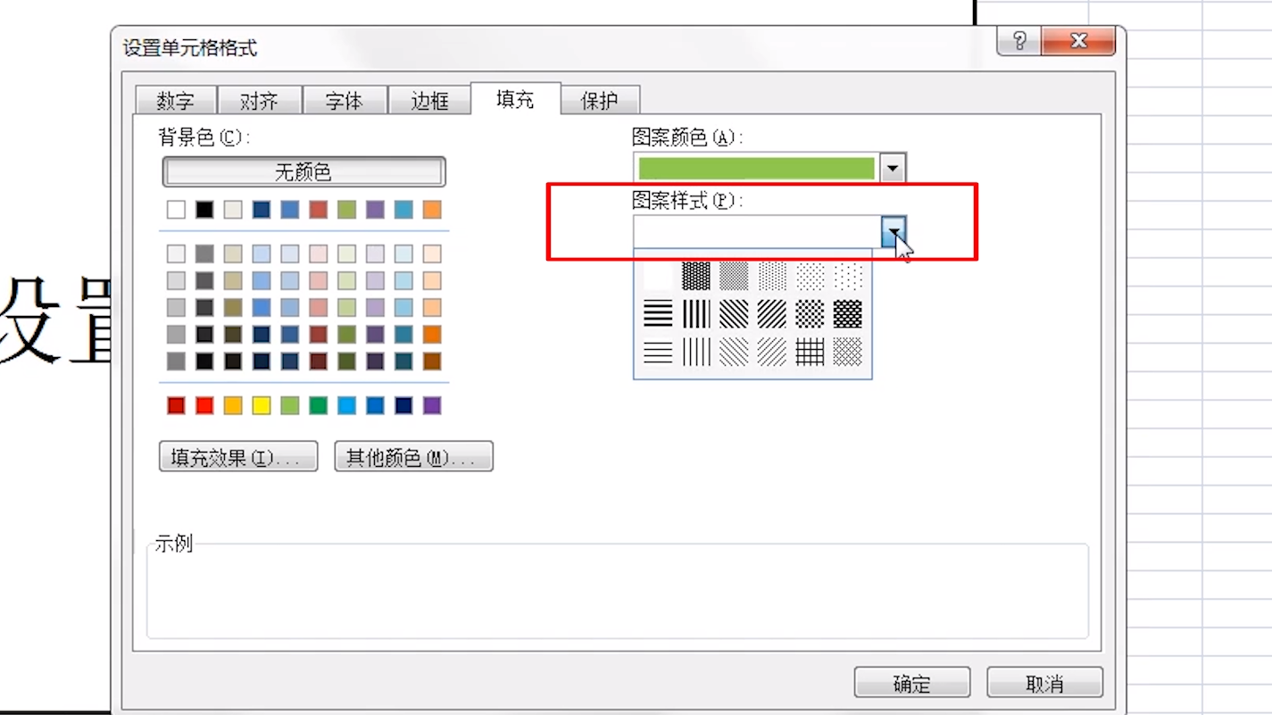Open 填充效果 (Fill Effects) dialog

coord(237,456)
